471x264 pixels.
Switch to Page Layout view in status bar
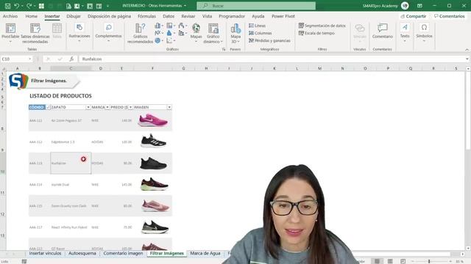(390, 261)
